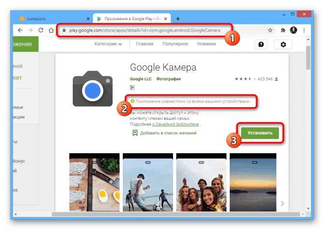Open the beach soccer screenshot
Image resolution: width=324 pixels, height=230 pixels.
coord(148,182)
